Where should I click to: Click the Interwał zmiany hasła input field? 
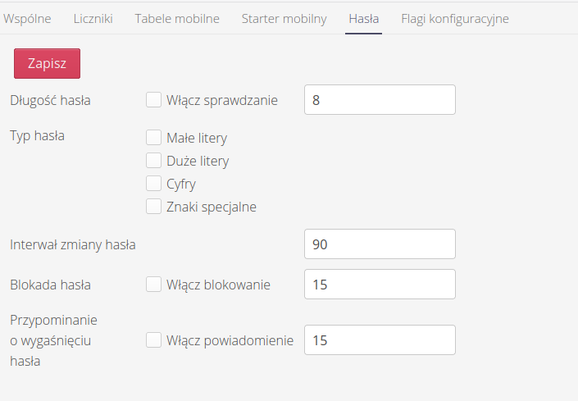379,244
